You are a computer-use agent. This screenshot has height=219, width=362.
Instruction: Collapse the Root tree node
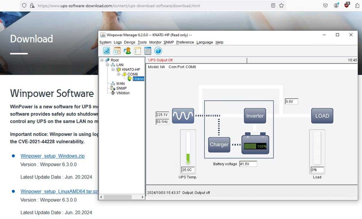point(102,60)
